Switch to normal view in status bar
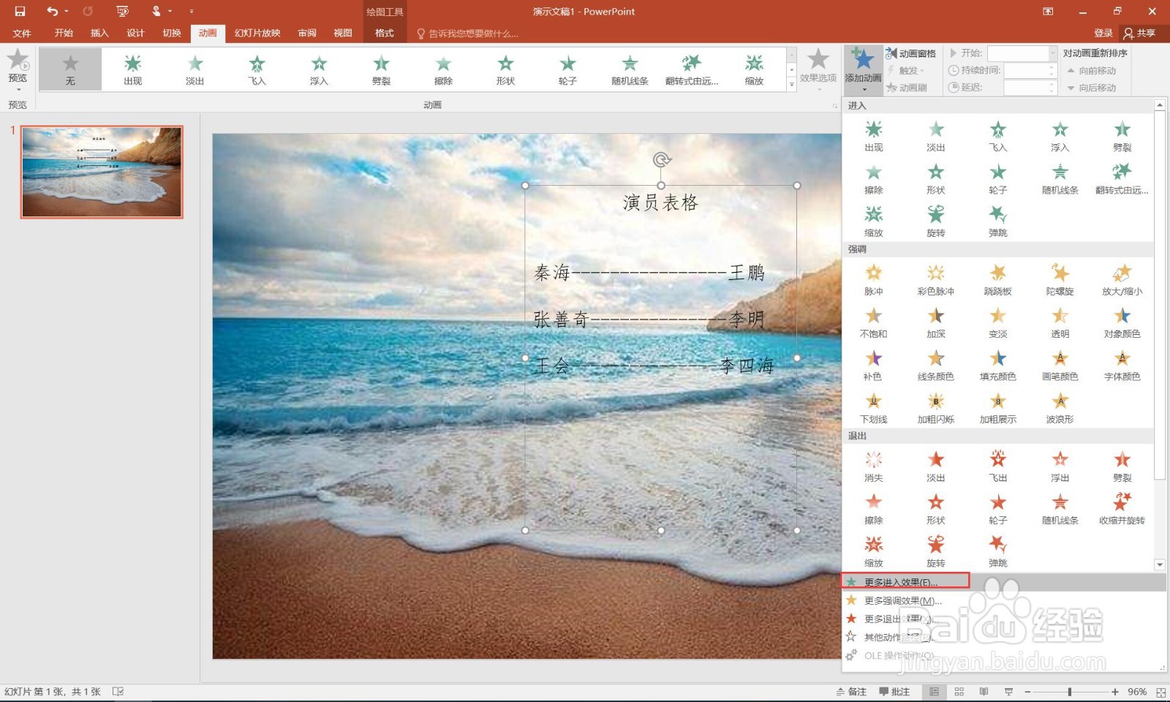This screenshot has width=1170, height=702. 934,692
